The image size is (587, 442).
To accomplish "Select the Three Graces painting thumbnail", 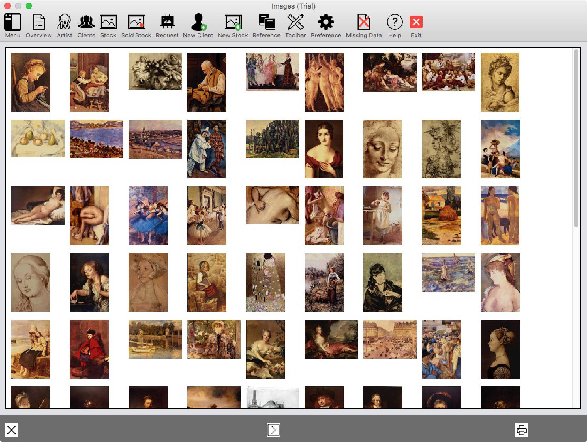I will coord(324,82).
